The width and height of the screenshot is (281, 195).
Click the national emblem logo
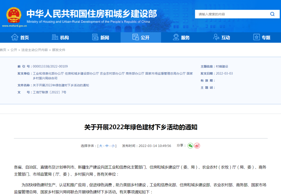click(x=14, y=15)
